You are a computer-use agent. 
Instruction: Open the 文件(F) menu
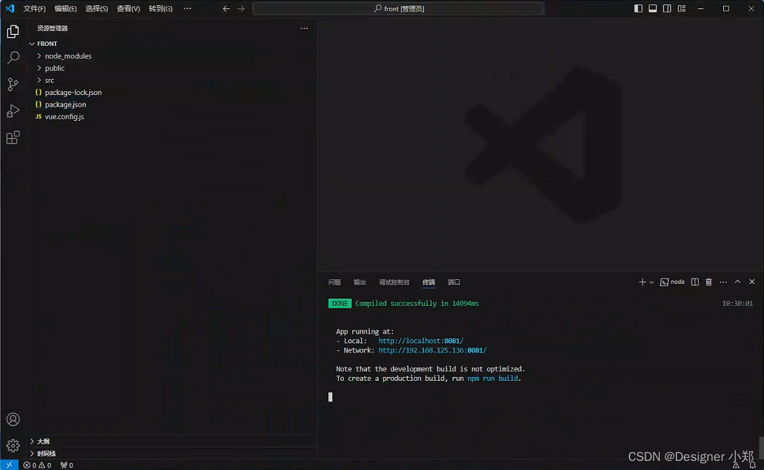pos(35,9)
